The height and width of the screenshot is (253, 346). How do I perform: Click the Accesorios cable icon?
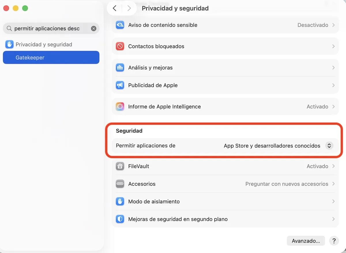click(120, 184)
